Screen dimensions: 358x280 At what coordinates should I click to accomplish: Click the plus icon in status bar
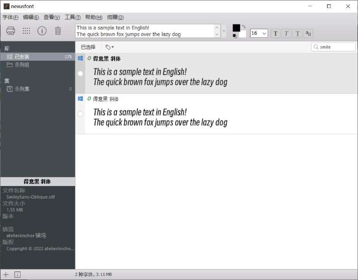[x=6, y=274]
